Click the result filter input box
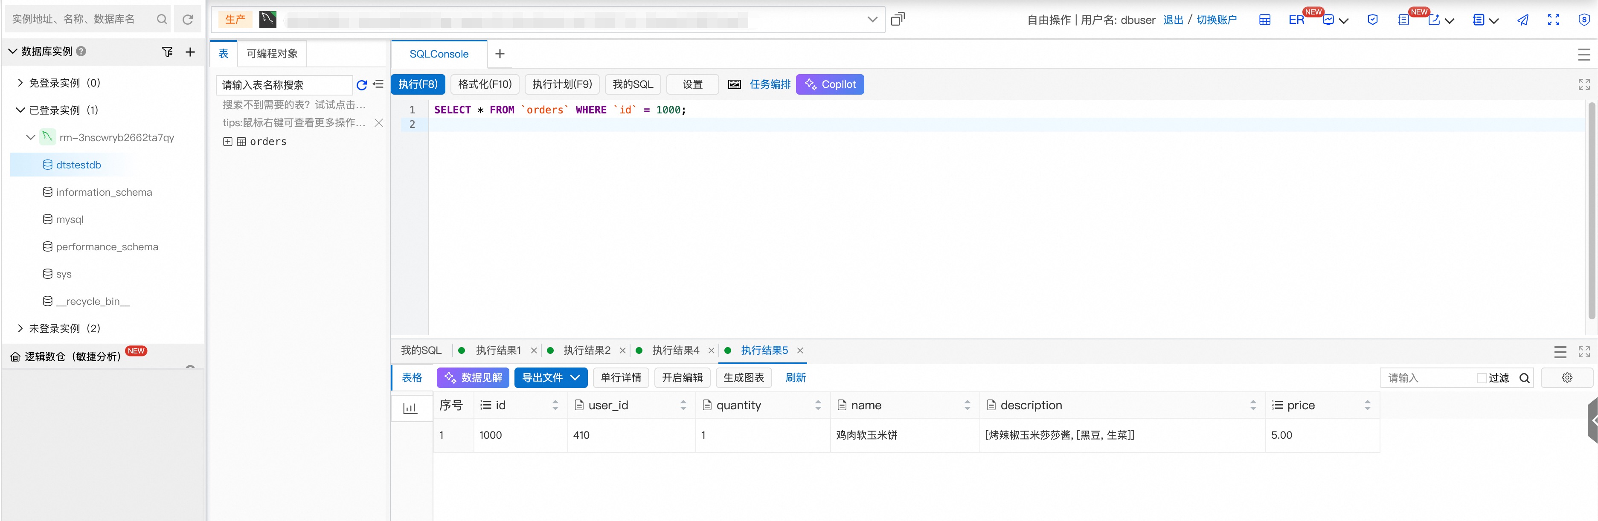The image size is (1598, 521). [1428, 378]
